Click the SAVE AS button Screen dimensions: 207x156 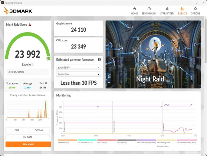(39, 130)
